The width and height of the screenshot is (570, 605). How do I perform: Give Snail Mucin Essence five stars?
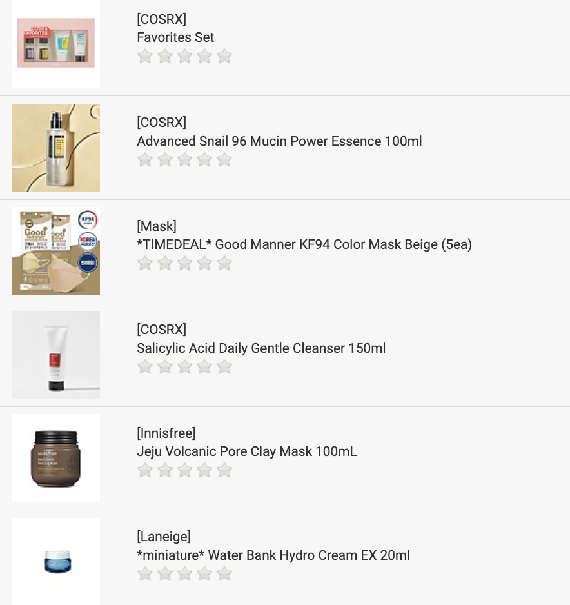click(224, 160)
